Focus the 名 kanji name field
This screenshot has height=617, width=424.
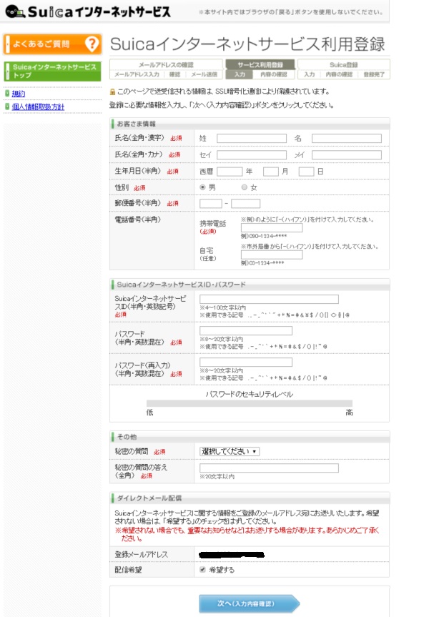[x=347, y=138]
